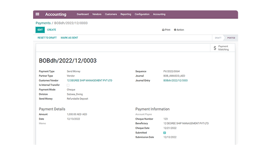Click the Send Money payment type value
Screen dimensions: 271x165
tap(73, 71)
